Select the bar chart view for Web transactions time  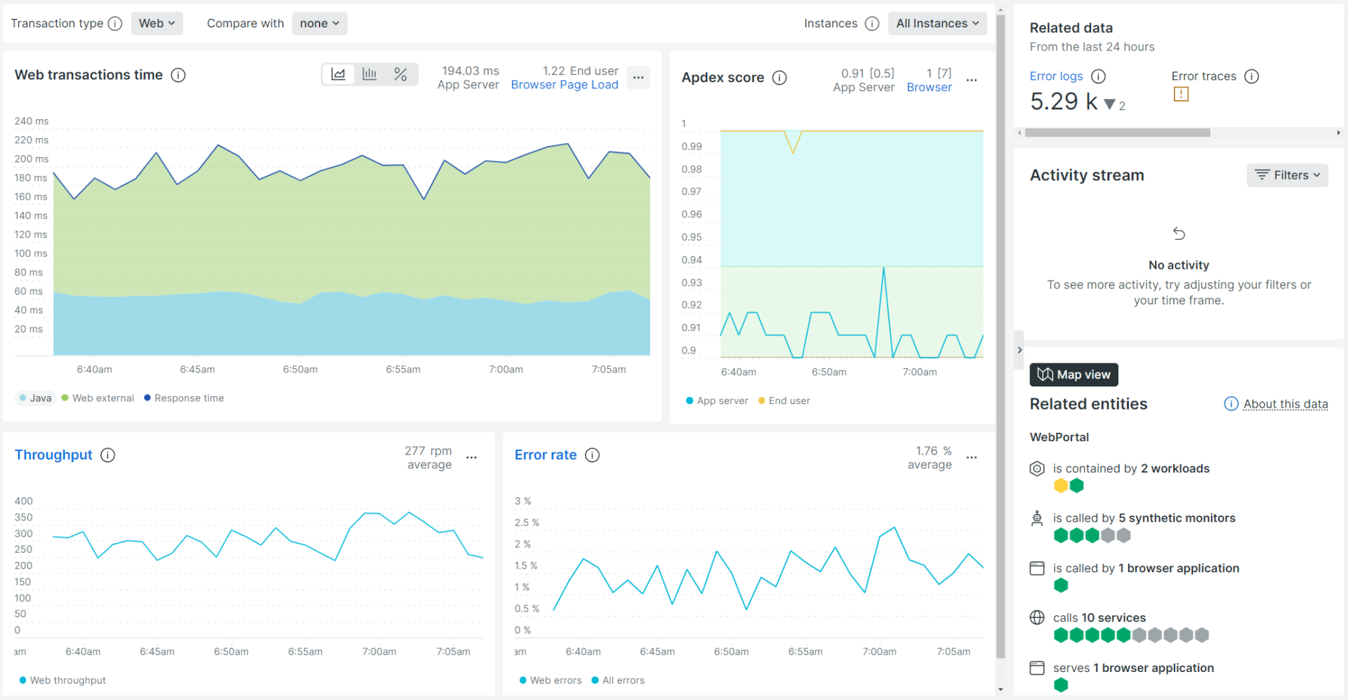[369, 74]
